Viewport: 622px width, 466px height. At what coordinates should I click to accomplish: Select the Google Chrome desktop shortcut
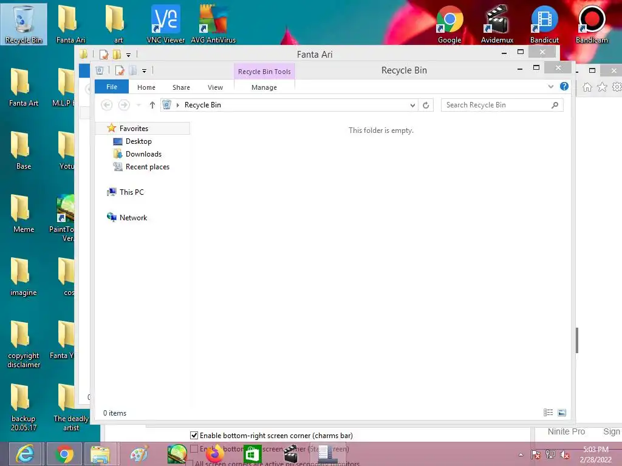point(449,24)
